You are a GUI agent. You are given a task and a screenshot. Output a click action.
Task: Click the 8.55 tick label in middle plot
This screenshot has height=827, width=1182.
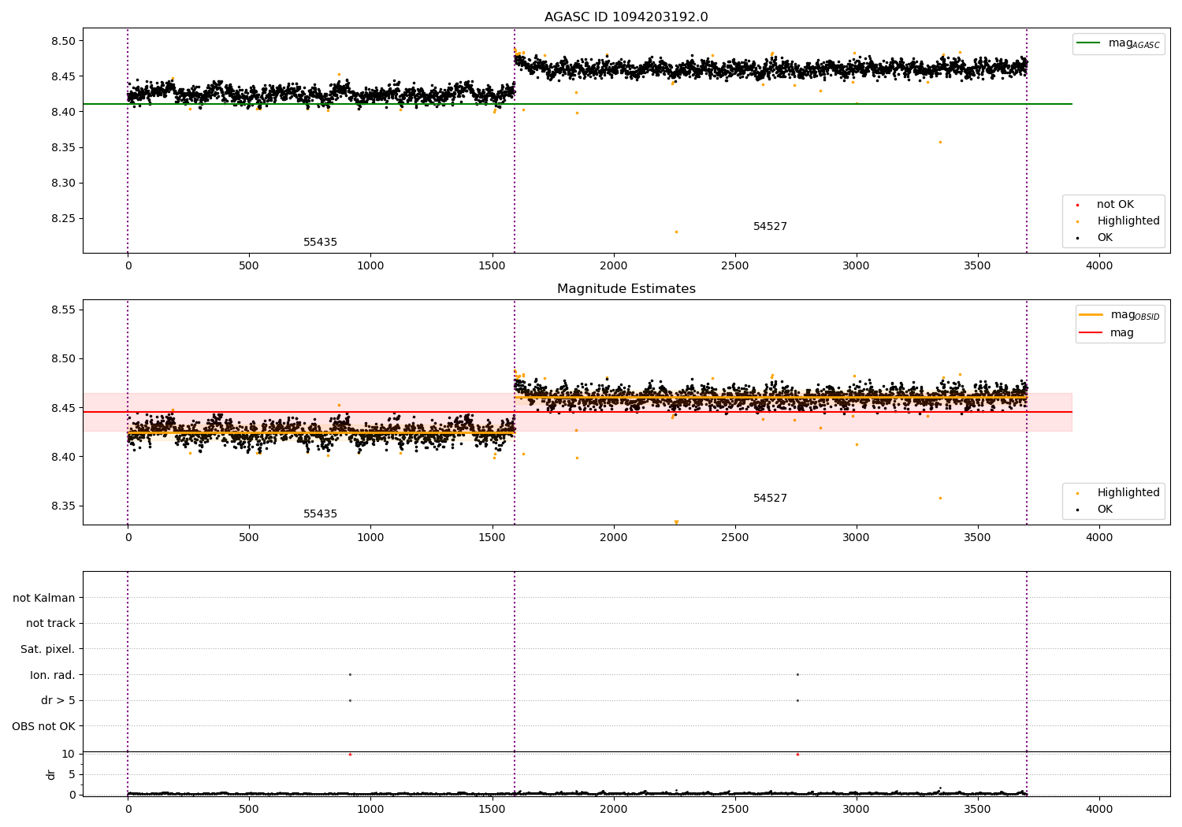click(x=62, y=310)
